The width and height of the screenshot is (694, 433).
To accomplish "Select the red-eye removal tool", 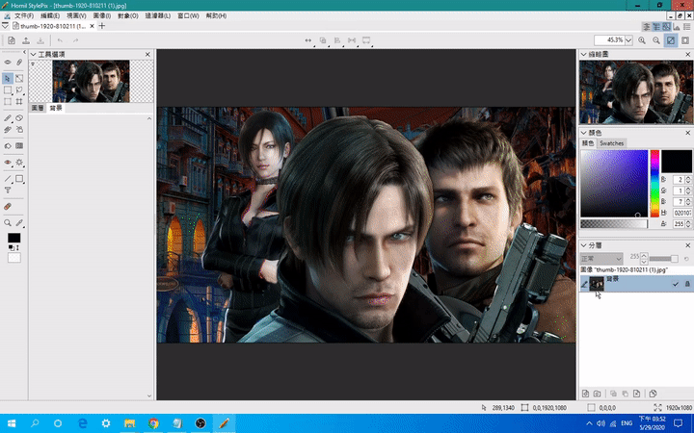I will (x=8, y=163).
